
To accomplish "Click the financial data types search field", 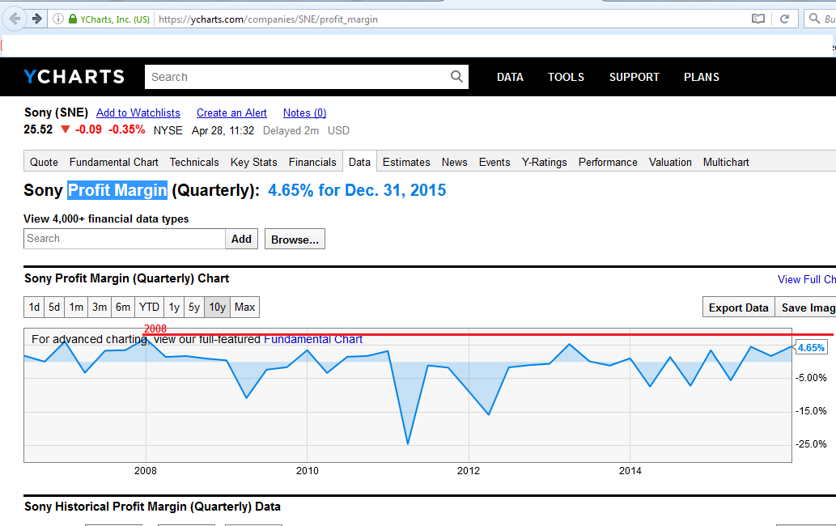I will (125, 239).
